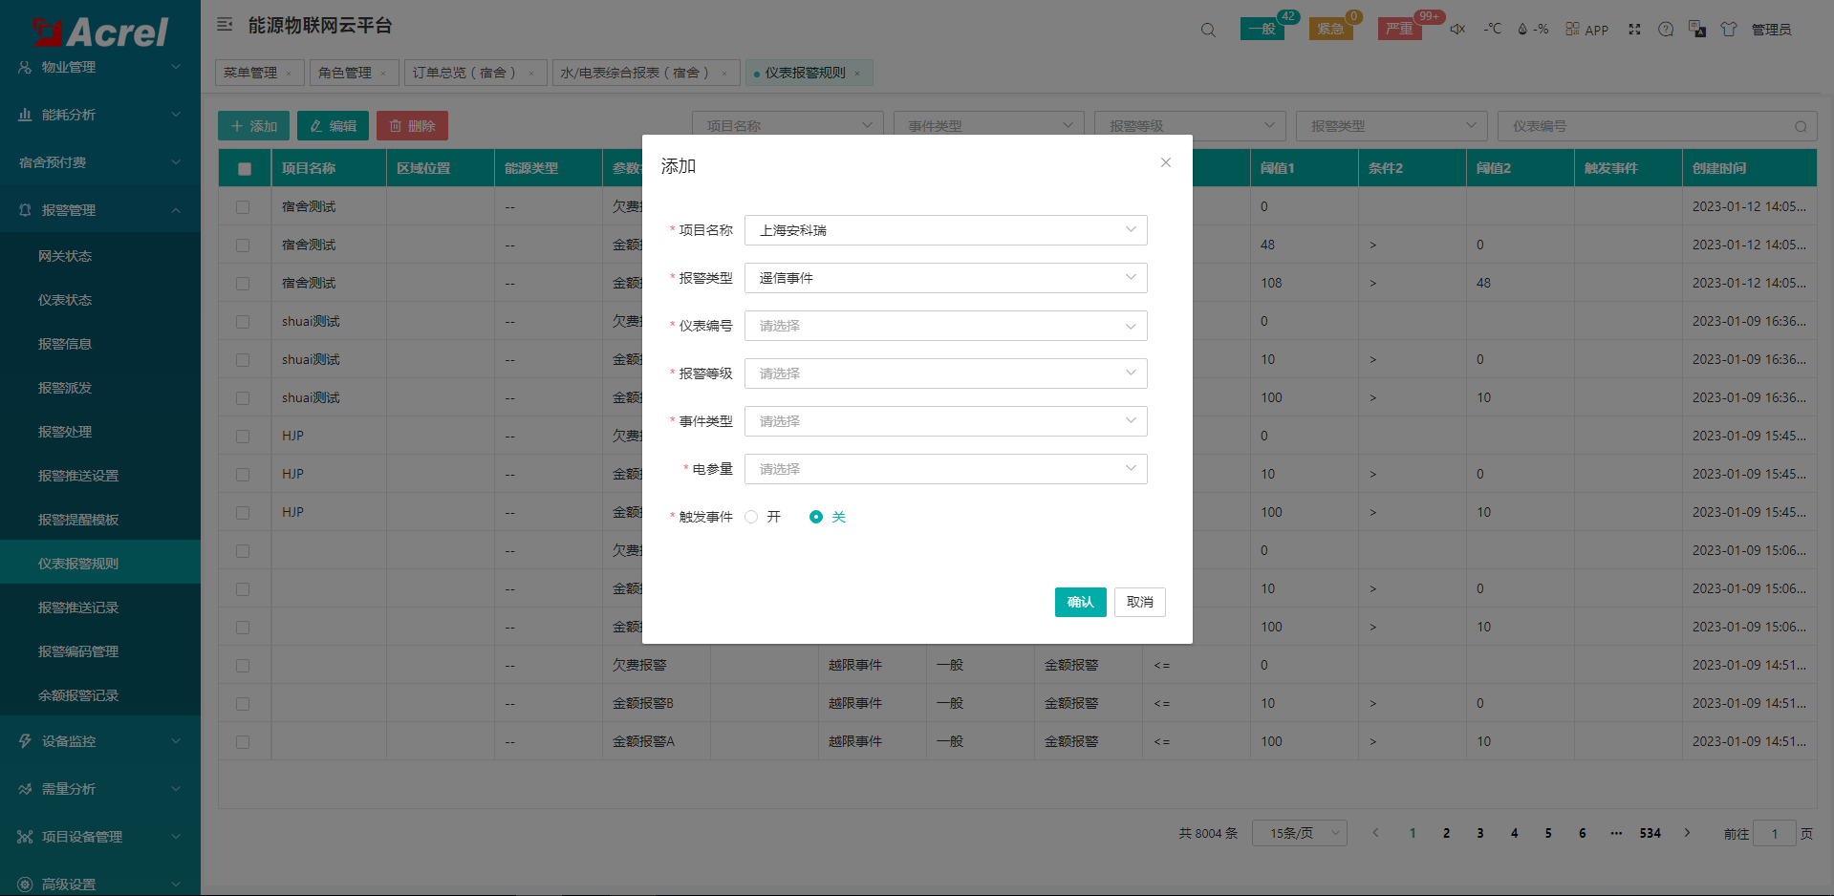The height and width of the screenshot is (896, 1834).
Task: Toggle fullscreen mode icon
Action: (1634, 30)
